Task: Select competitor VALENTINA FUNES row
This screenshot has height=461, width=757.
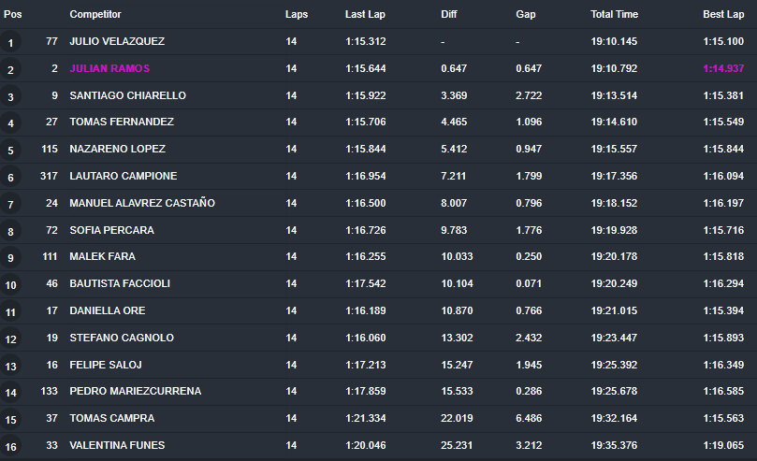Action: click(378, 445)
